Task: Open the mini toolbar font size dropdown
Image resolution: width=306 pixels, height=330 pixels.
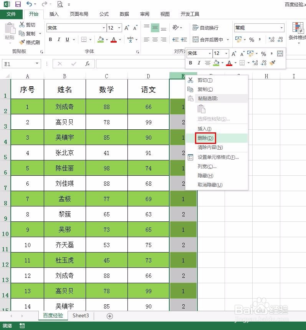Action: (226, 53)
